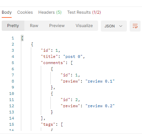Click the closing brace on line 9

pyautogui.click(x=52, y=87)
